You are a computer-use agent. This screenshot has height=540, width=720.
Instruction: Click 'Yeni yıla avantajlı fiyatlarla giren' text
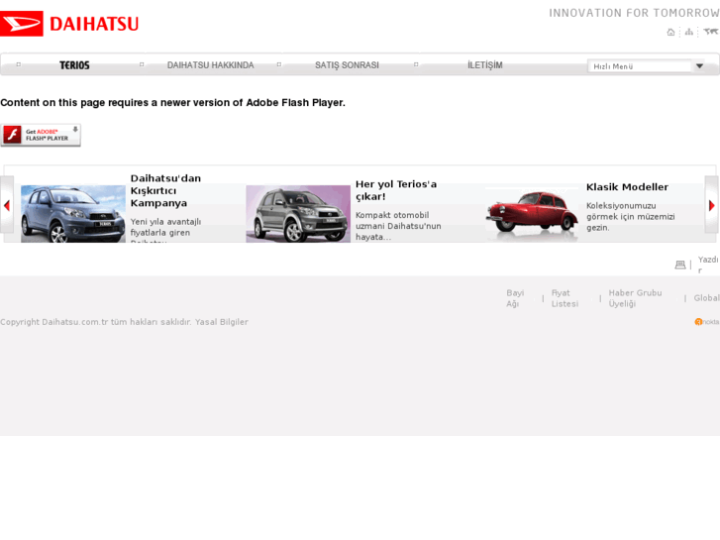point(165,227)
